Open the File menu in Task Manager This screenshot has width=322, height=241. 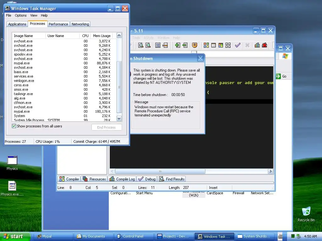point(8,15)
